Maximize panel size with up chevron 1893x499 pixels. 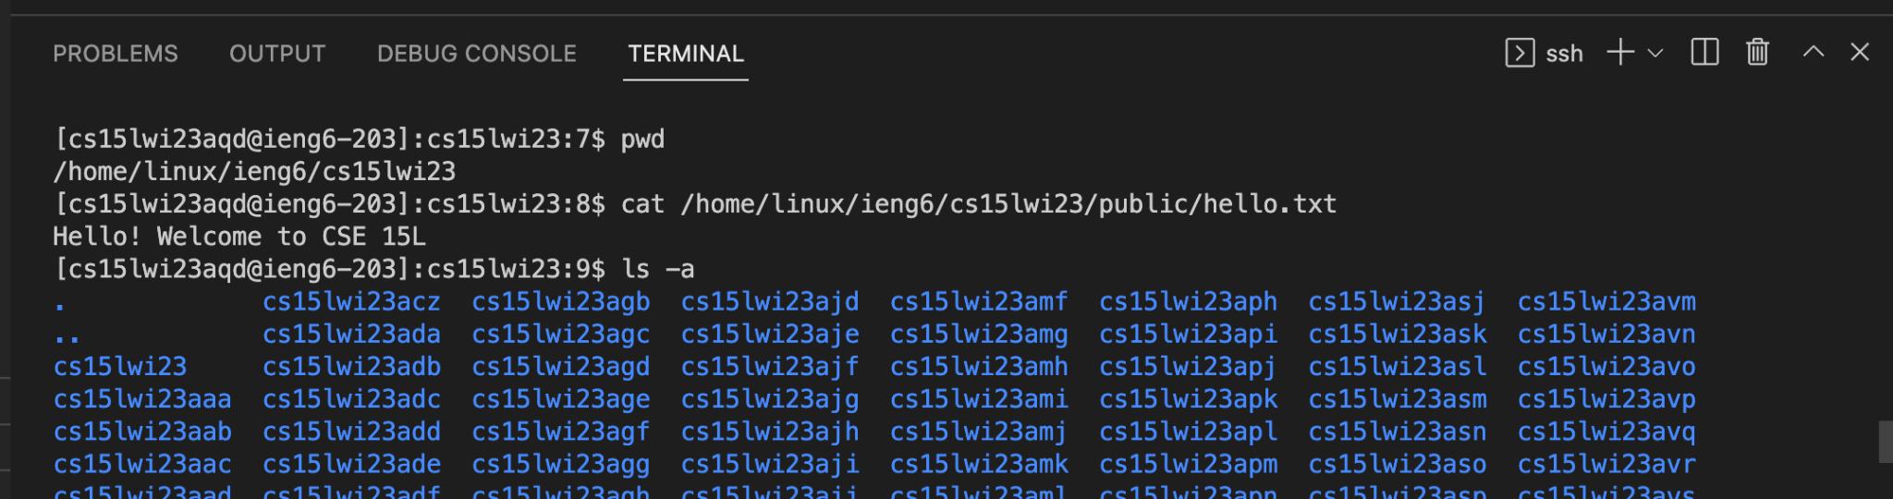pyautogui.click(x=1814, y=52)
